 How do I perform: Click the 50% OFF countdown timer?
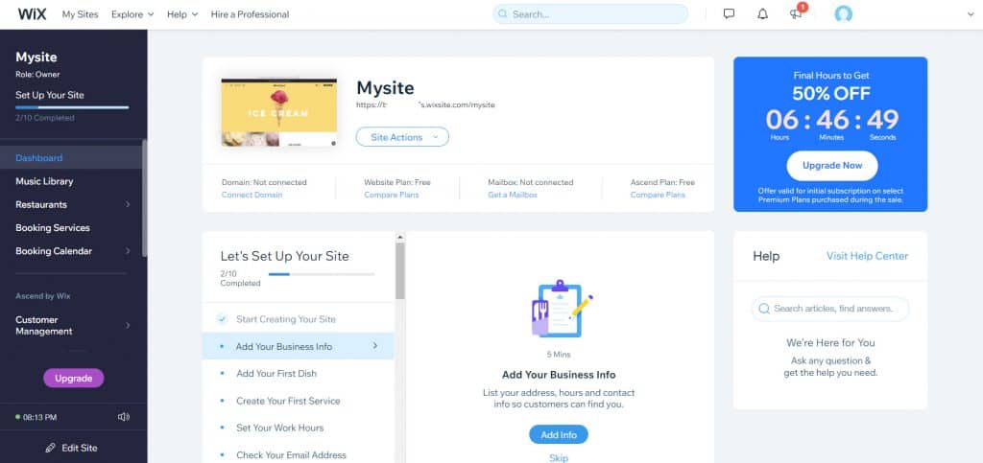(832, 120)
